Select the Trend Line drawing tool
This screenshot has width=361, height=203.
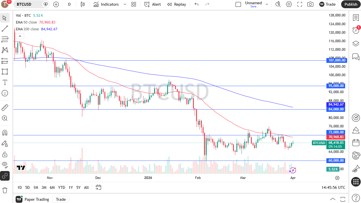pyautogui.click(x=5, y=28)
